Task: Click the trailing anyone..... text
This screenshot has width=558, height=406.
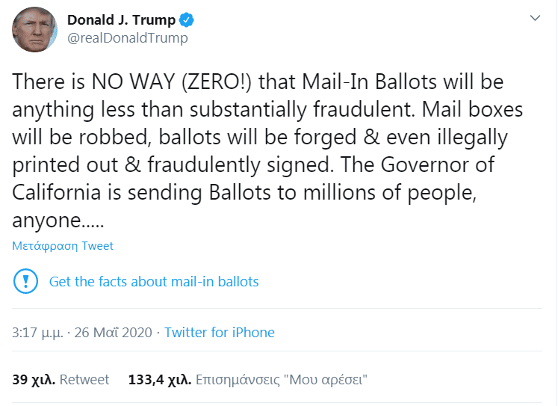Action: click(x=58, y=221)
